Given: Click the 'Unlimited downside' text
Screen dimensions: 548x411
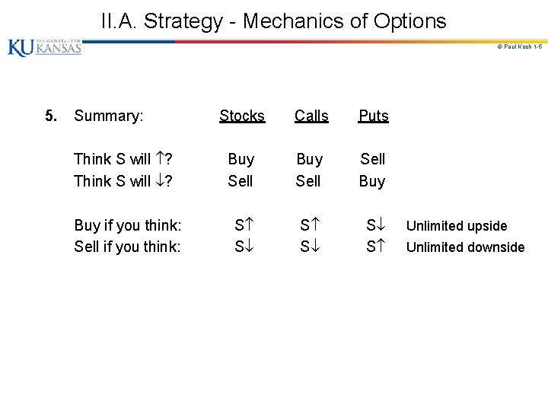Looking at the screenshot, I should tap(465, 247).
